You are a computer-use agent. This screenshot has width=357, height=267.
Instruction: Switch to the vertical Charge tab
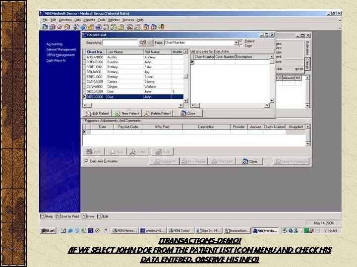pos(307,63)
